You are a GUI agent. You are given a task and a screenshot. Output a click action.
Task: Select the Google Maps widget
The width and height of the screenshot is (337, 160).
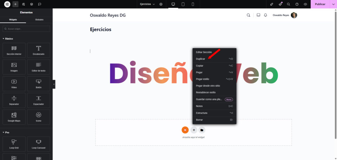(14, 117)
